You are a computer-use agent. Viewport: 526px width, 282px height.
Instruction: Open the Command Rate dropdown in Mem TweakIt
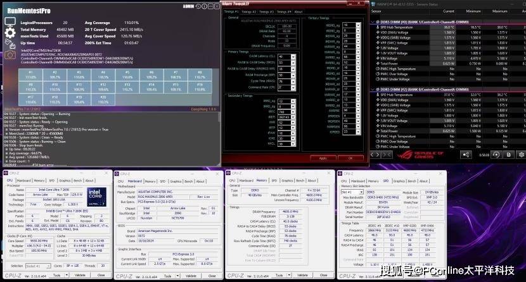point(292,87)
